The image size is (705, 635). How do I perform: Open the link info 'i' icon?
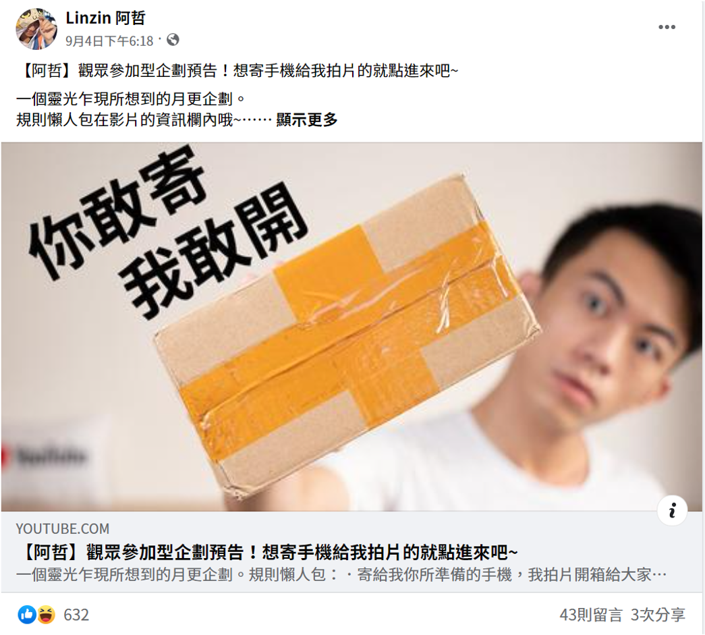tap(672, 510)
